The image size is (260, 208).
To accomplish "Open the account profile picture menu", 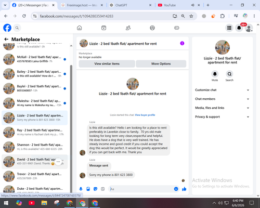I will (x=249, y=28).
